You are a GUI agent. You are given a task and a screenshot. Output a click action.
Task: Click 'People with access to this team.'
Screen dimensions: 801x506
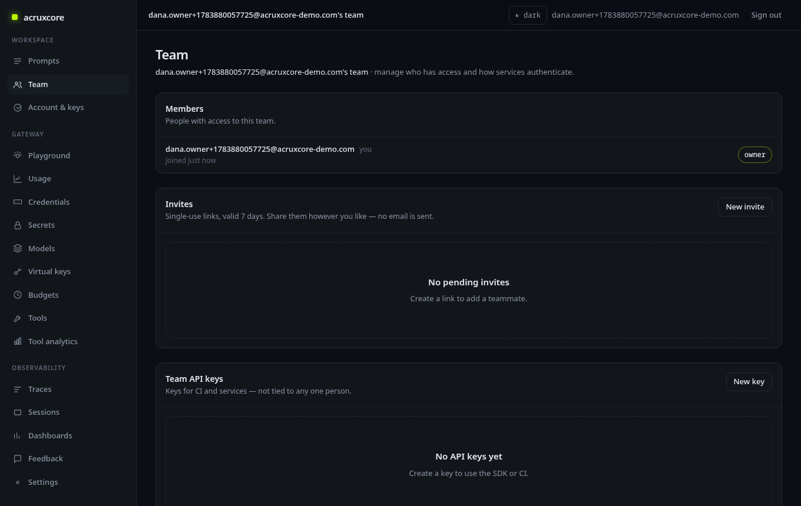[220, 121]
